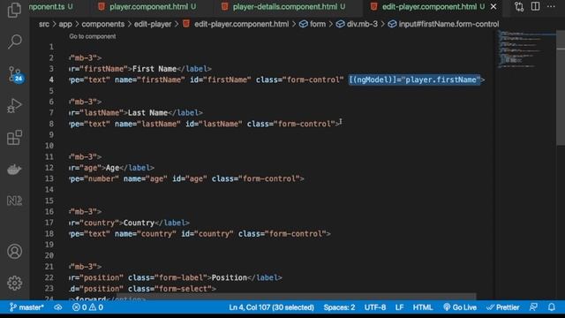Click line number 8 in the gutter
Screen dimensions: 565x318
(x=51, y=124)
